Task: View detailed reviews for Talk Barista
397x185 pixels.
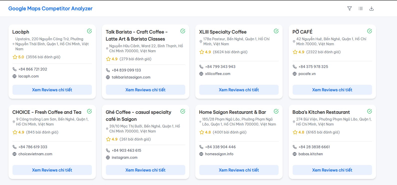Action: [145, 90]
